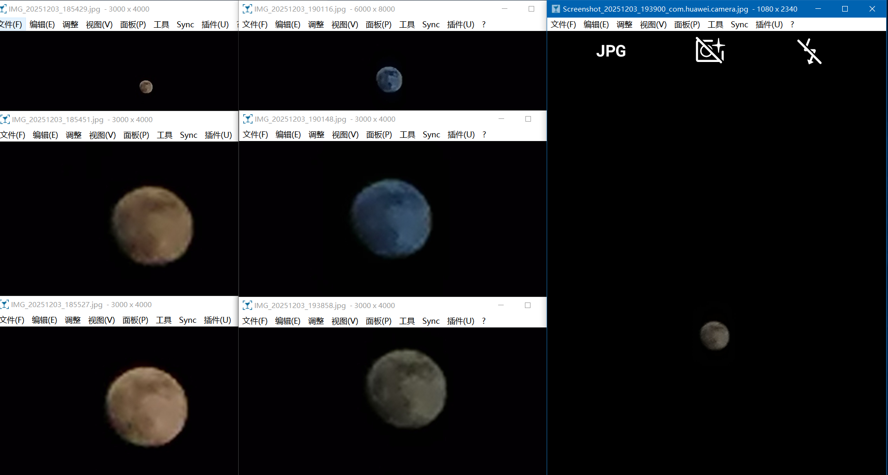Image resolution: width=888 pixels, height=475 pixels.
Task: Click the app icon beside IMG_20251203_190148.jpg title
Action: [x=248, y=119]
